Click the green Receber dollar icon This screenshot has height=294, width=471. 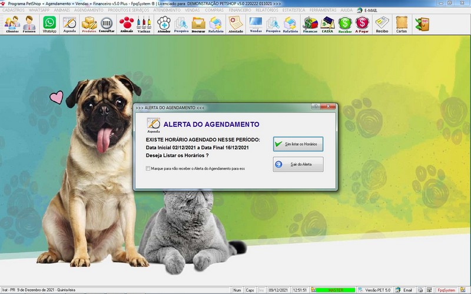345,24
